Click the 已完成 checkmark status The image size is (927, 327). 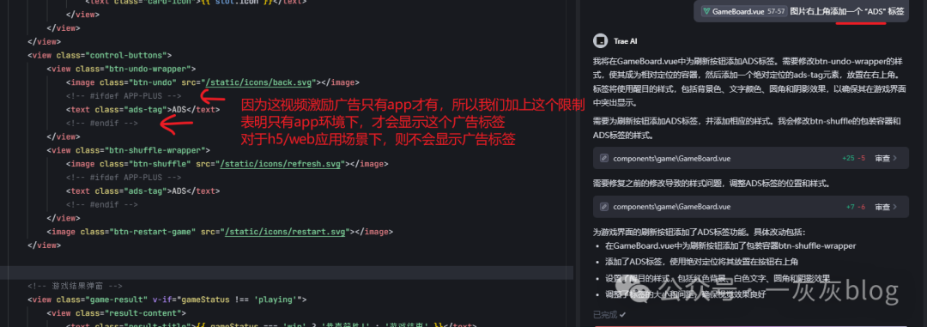609,314
